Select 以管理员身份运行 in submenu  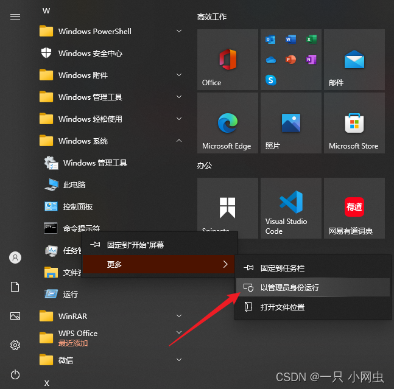[313, 287]
